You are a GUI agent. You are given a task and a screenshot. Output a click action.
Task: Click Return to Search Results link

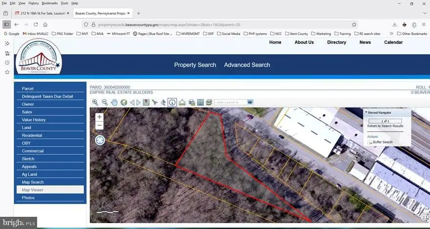pos(385,126)
